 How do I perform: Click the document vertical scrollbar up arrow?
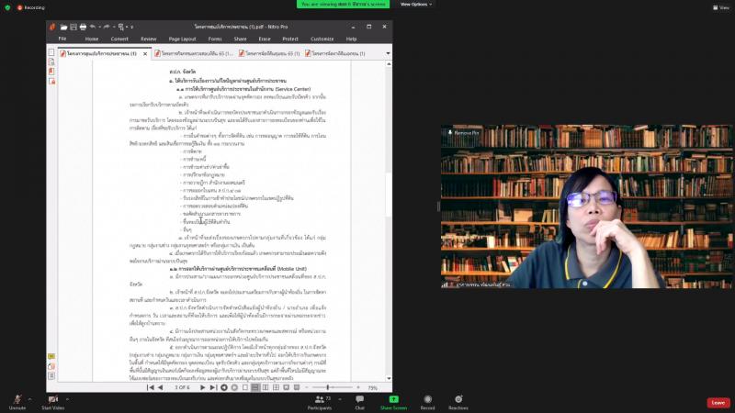click(389, 63)
